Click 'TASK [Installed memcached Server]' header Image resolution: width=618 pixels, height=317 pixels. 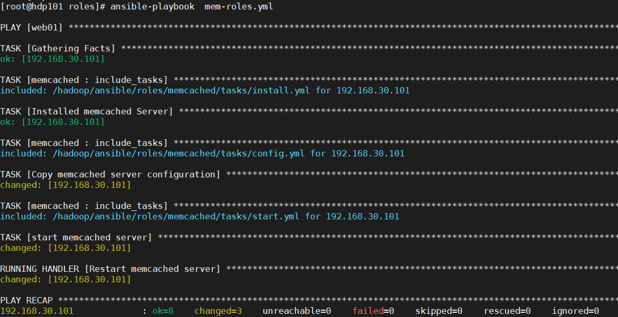(87, 111)
